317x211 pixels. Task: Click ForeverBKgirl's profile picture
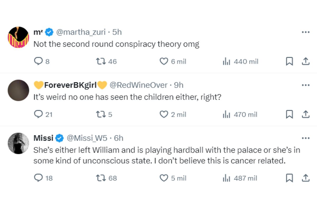(18, 90)
